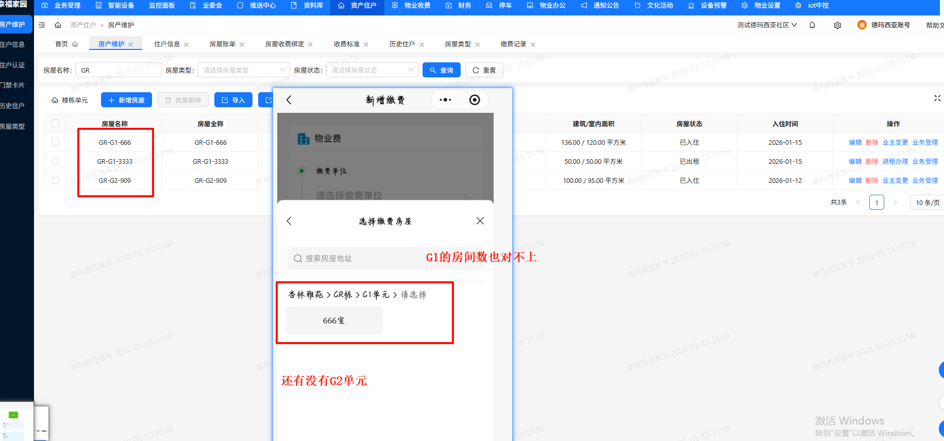
Task: Open the 10 条/页 page size selector
Action: (926, 202)
